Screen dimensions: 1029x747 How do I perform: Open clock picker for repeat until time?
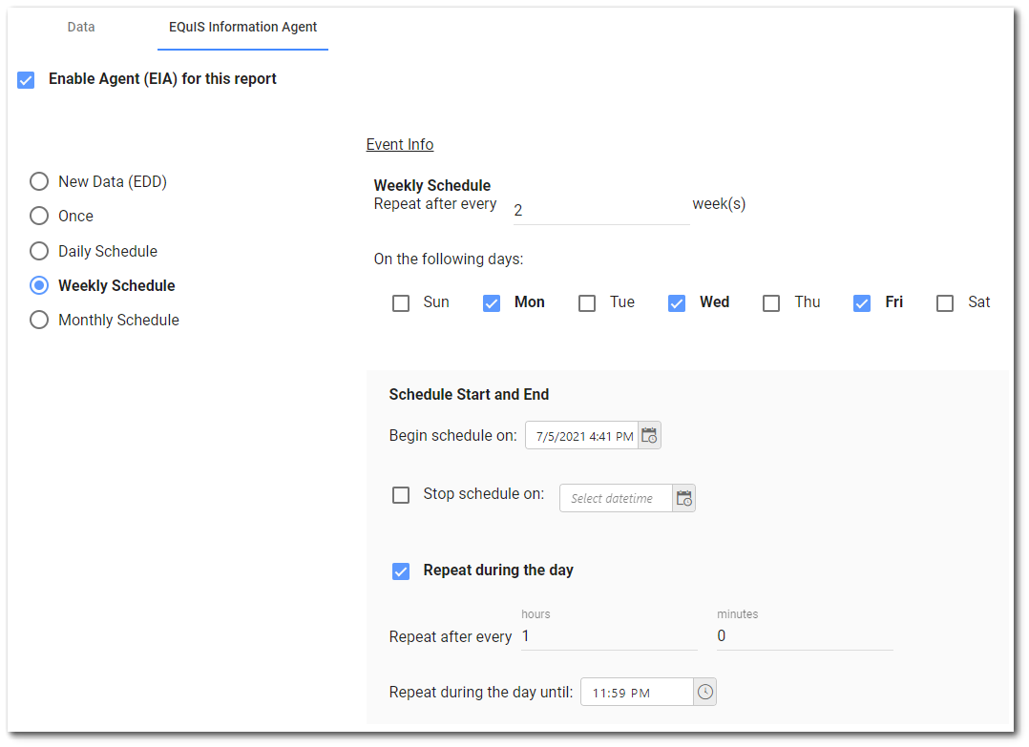click(x=704, y=692)
